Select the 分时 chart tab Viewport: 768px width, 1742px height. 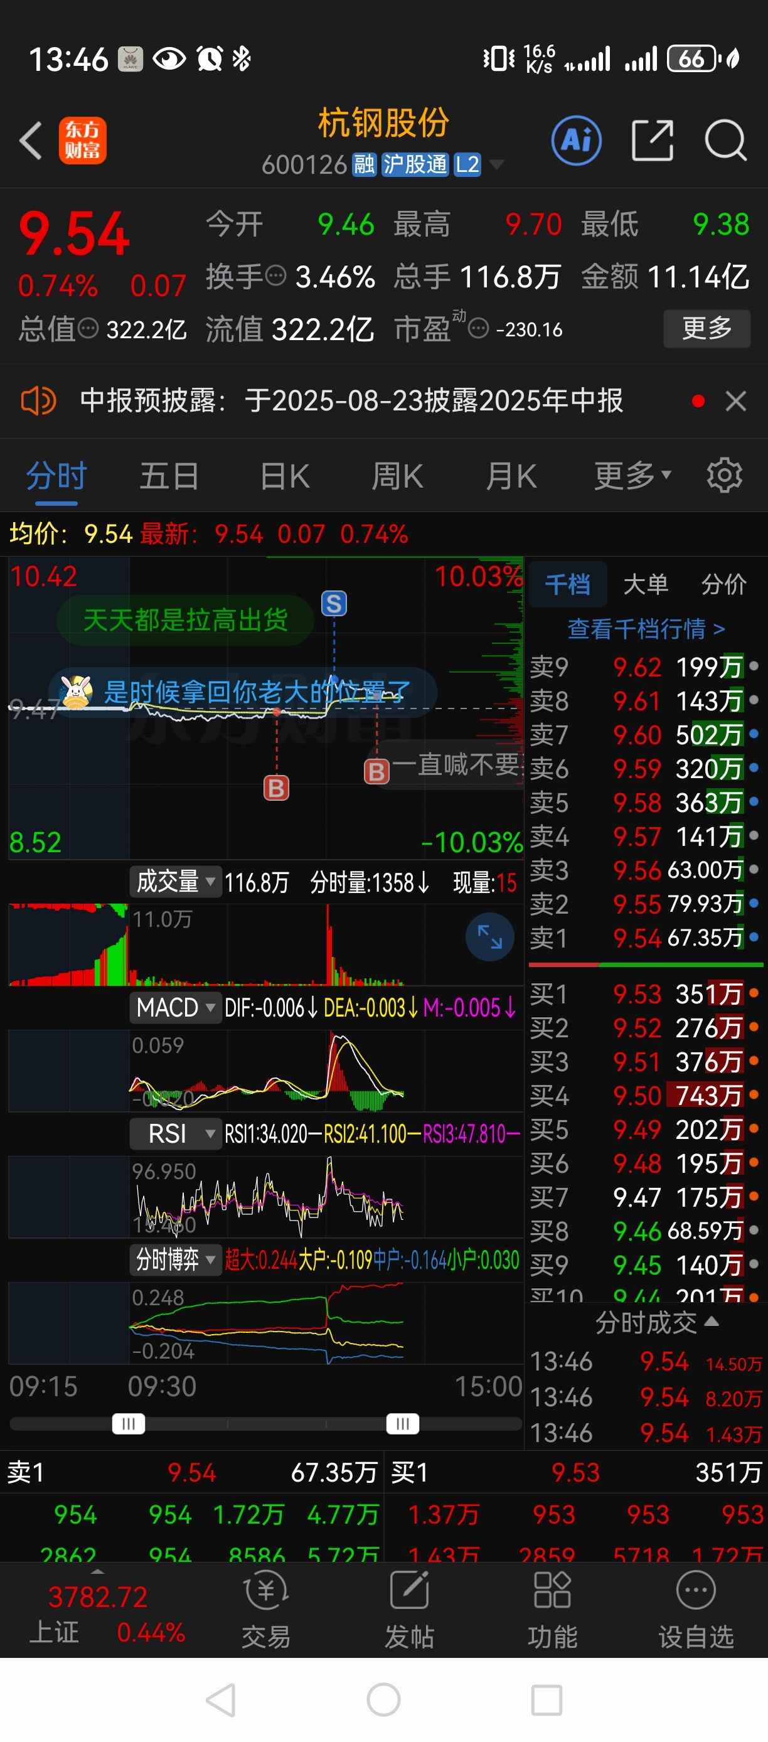56,476
